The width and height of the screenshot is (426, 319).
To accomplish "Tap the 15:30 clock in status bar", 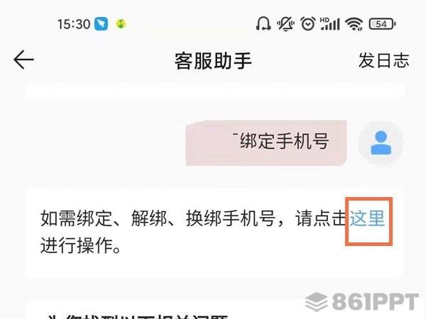I will point(74,24).
